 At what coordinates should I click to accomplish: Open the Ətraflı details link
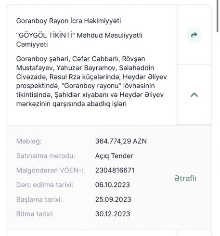pos(185,178)
